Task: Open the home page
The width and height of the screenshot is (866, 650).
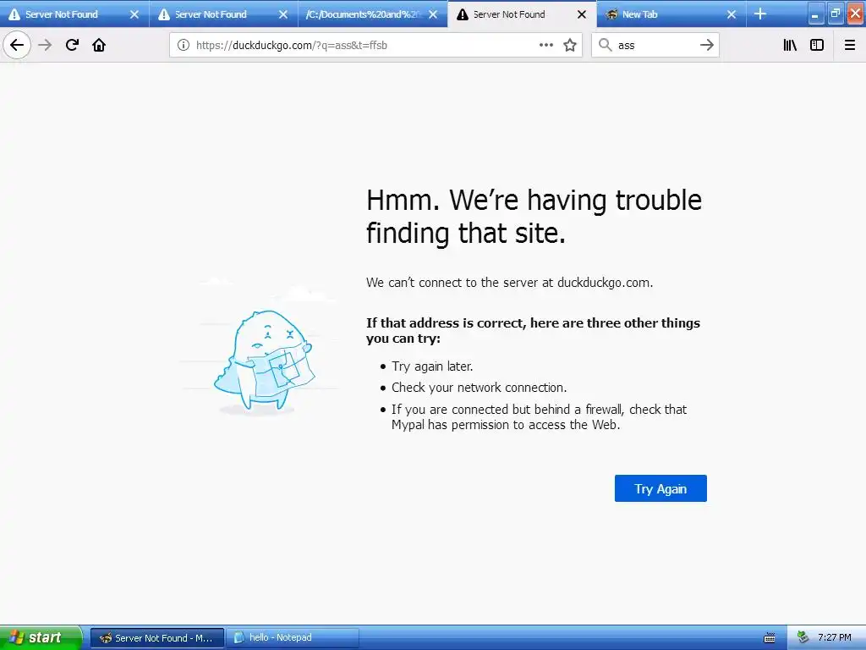Action: [99, 45]
